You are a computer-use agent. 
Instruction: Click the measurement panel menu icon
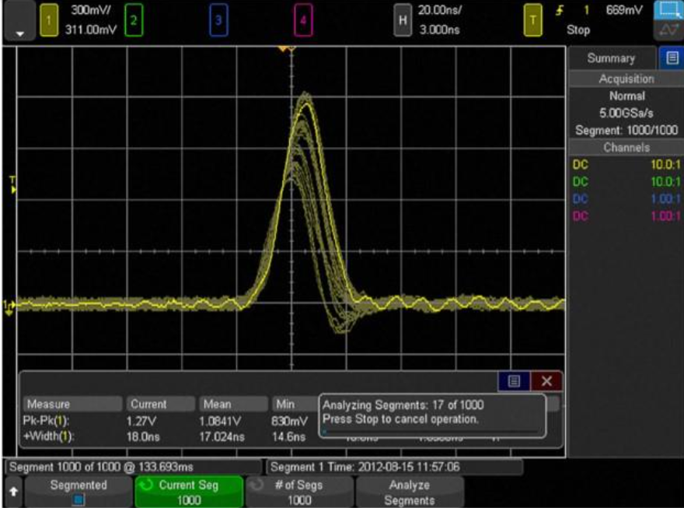coord(514,381)
